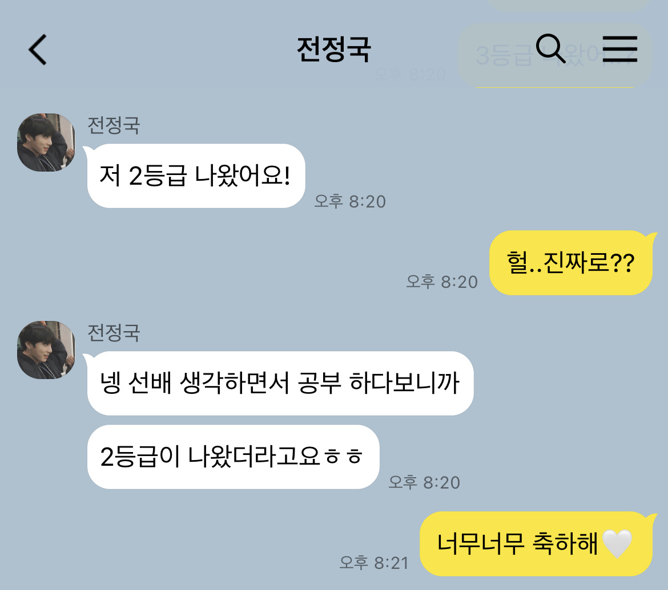The height and width of the screenshot is (590, 668).
Task: Tap the 오후 8:21 timestamp
Action: click(374, 562)
